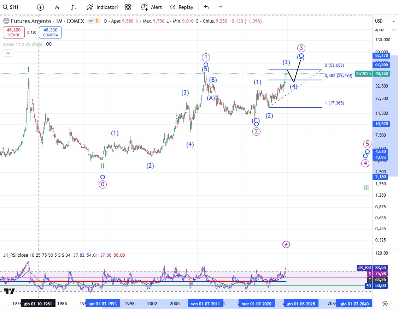This screenshot has height=310, width=398.
Task: Click date marker mer 01-07-2020
Action: coord(256,304)
